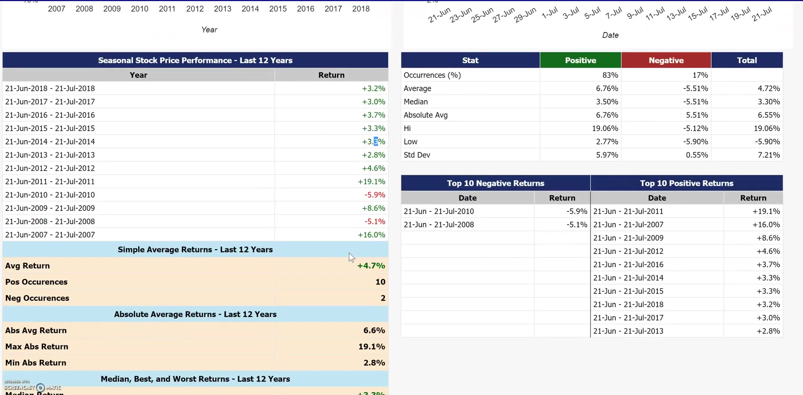803x395 pixels.
Task: Select the Seasonal Stock Price Performance title bar
Action: (195, 61)
